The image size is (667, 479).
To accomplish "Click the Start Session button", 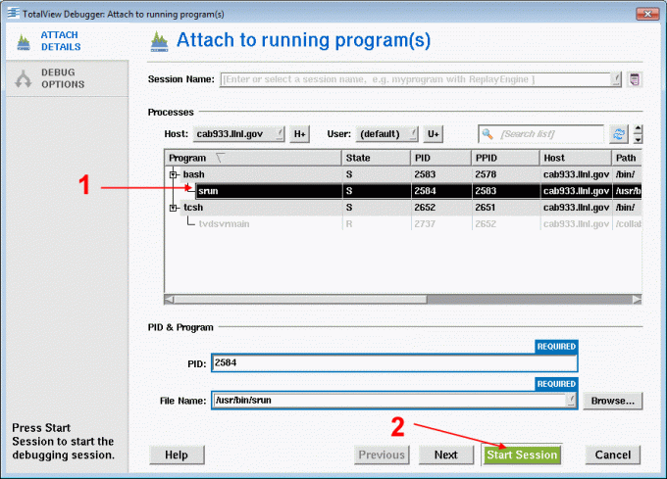I will click(522, 455).
